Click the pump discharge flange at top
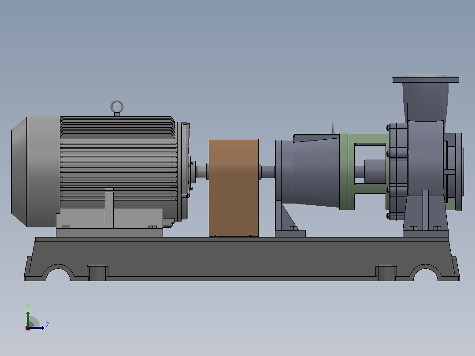Image resolution: width=475 pixels, height=356 pixels. 426,79
